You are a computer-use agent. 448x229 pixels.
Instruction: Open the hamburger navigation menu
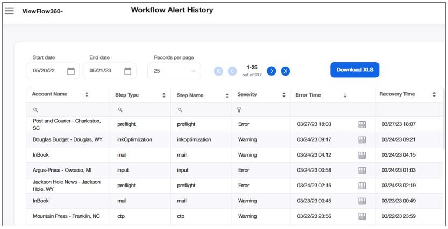coord(9,11)
